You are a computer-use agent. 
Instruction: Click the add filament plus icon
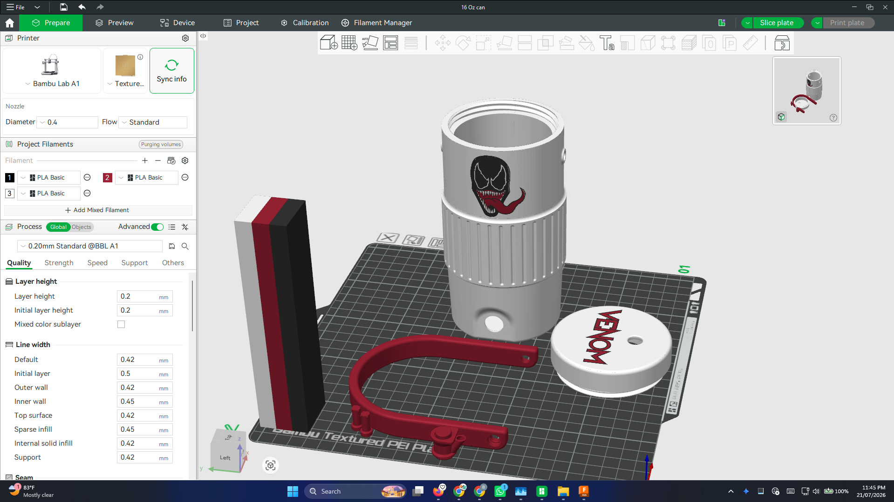145,161
